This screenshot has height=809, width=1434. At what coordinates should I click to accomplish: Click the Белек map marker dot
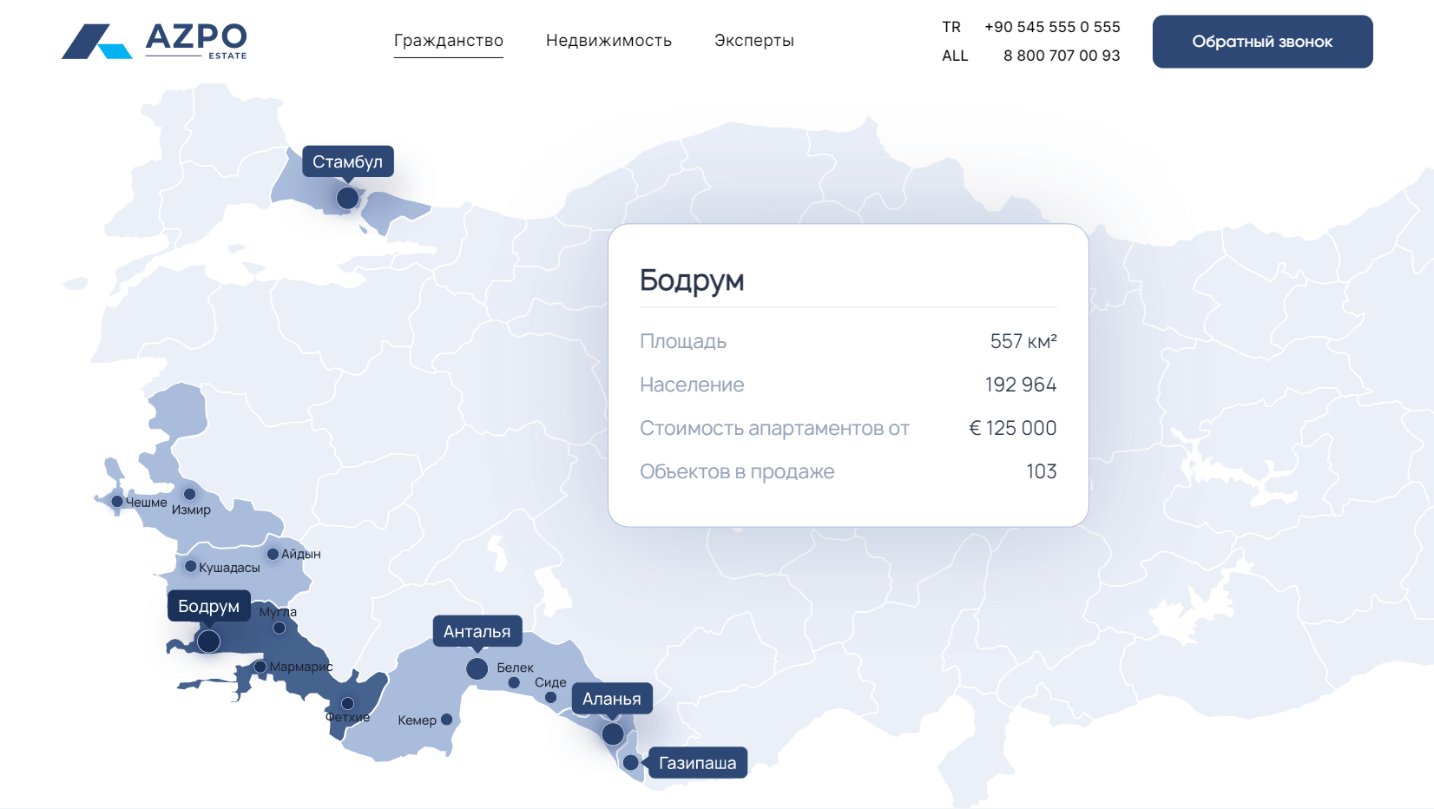(x=514, y=683)
